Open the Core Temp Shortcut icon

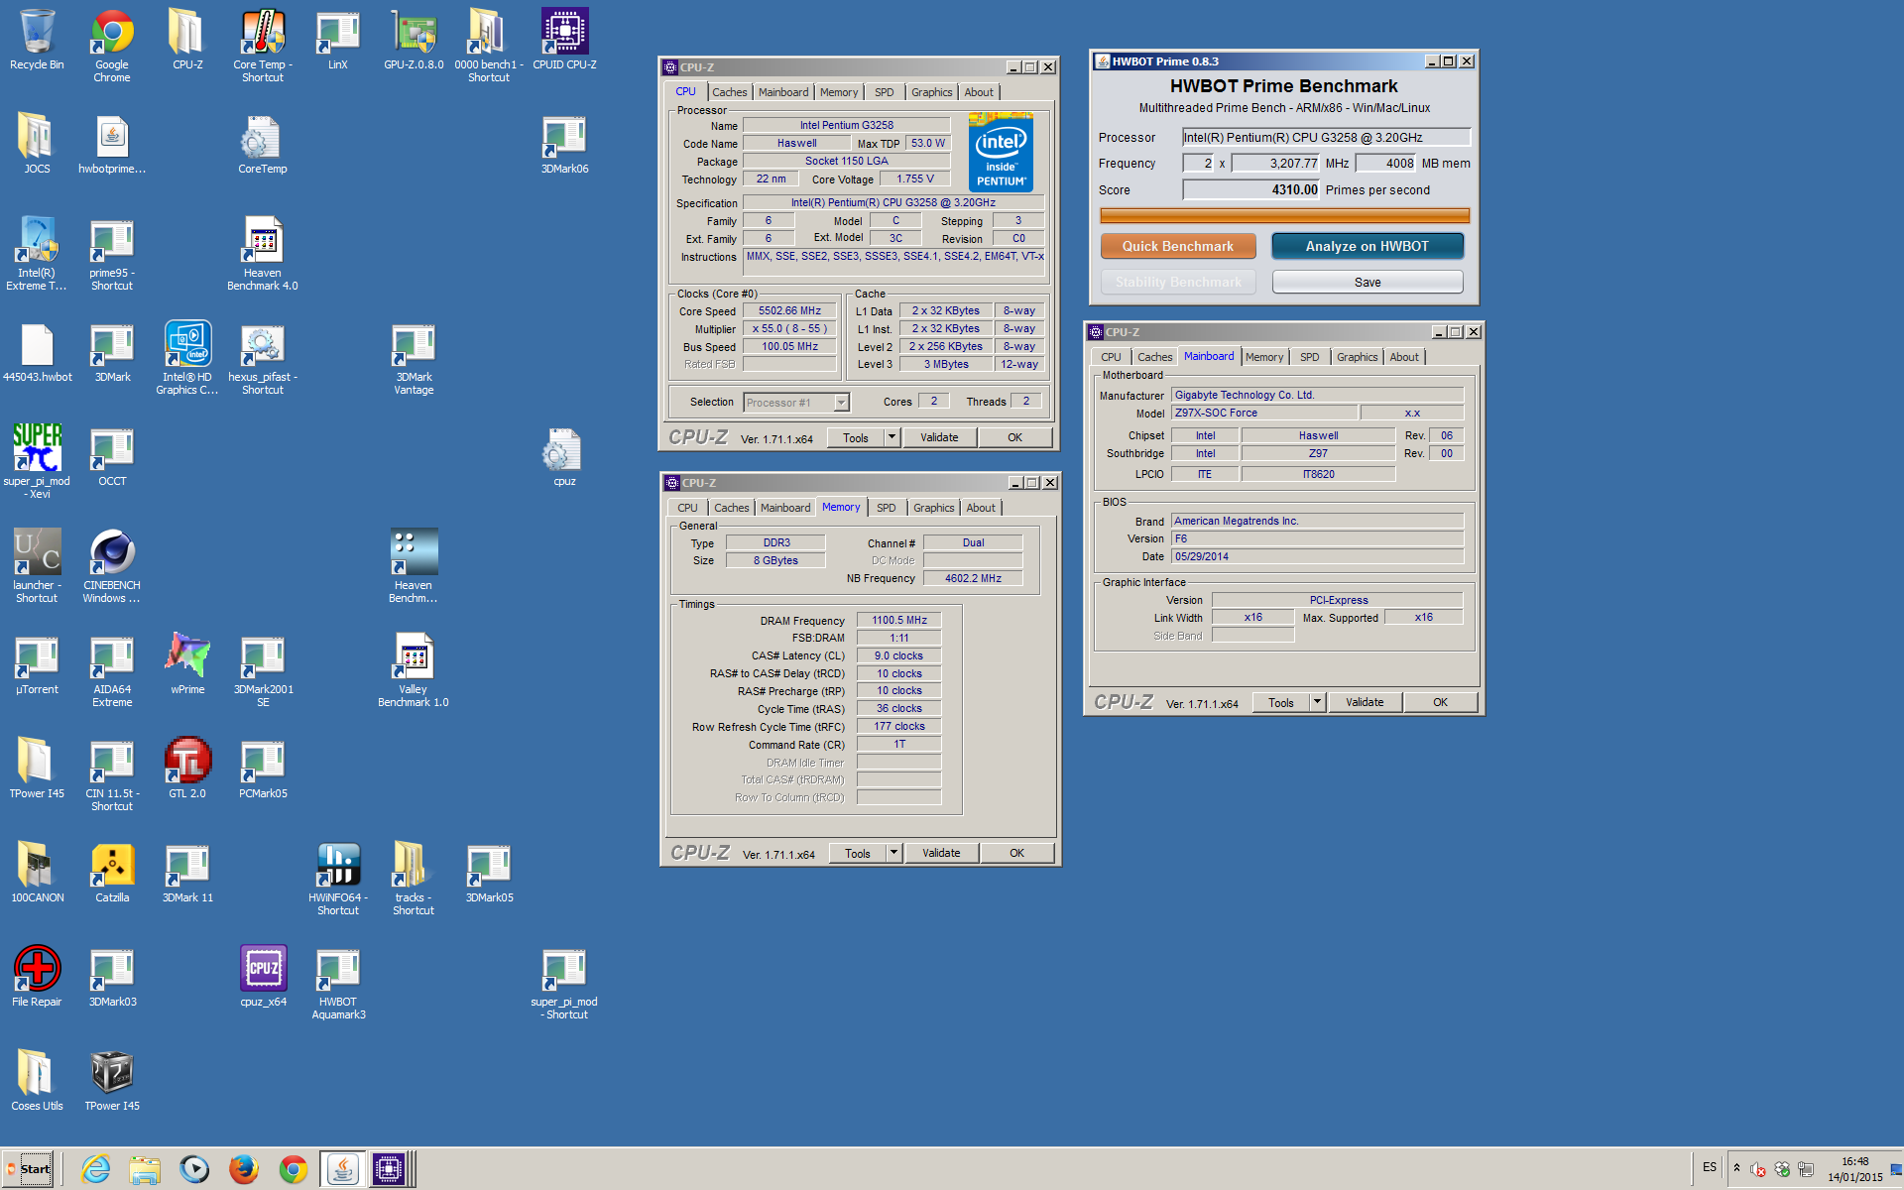click(x=263, y=45)
